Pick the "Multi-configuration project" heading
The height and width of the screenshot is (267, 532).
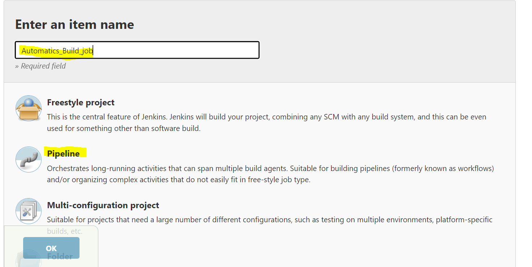[103, 205]
